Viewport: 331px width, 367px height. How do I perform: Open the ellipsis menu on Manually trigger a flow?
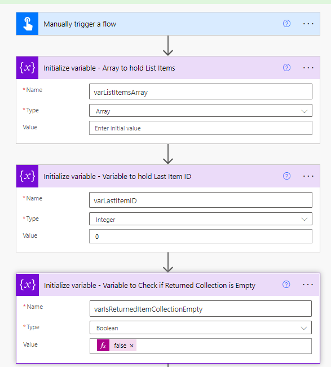[x=308, y=24]
